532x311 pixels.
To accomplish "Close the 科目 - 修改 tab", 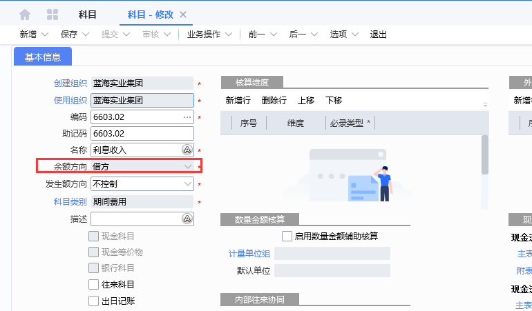I will point(183,14).
